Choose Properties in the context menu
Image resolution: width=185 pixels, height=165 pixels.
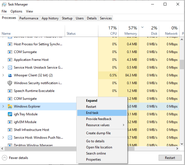pos(102,159)
